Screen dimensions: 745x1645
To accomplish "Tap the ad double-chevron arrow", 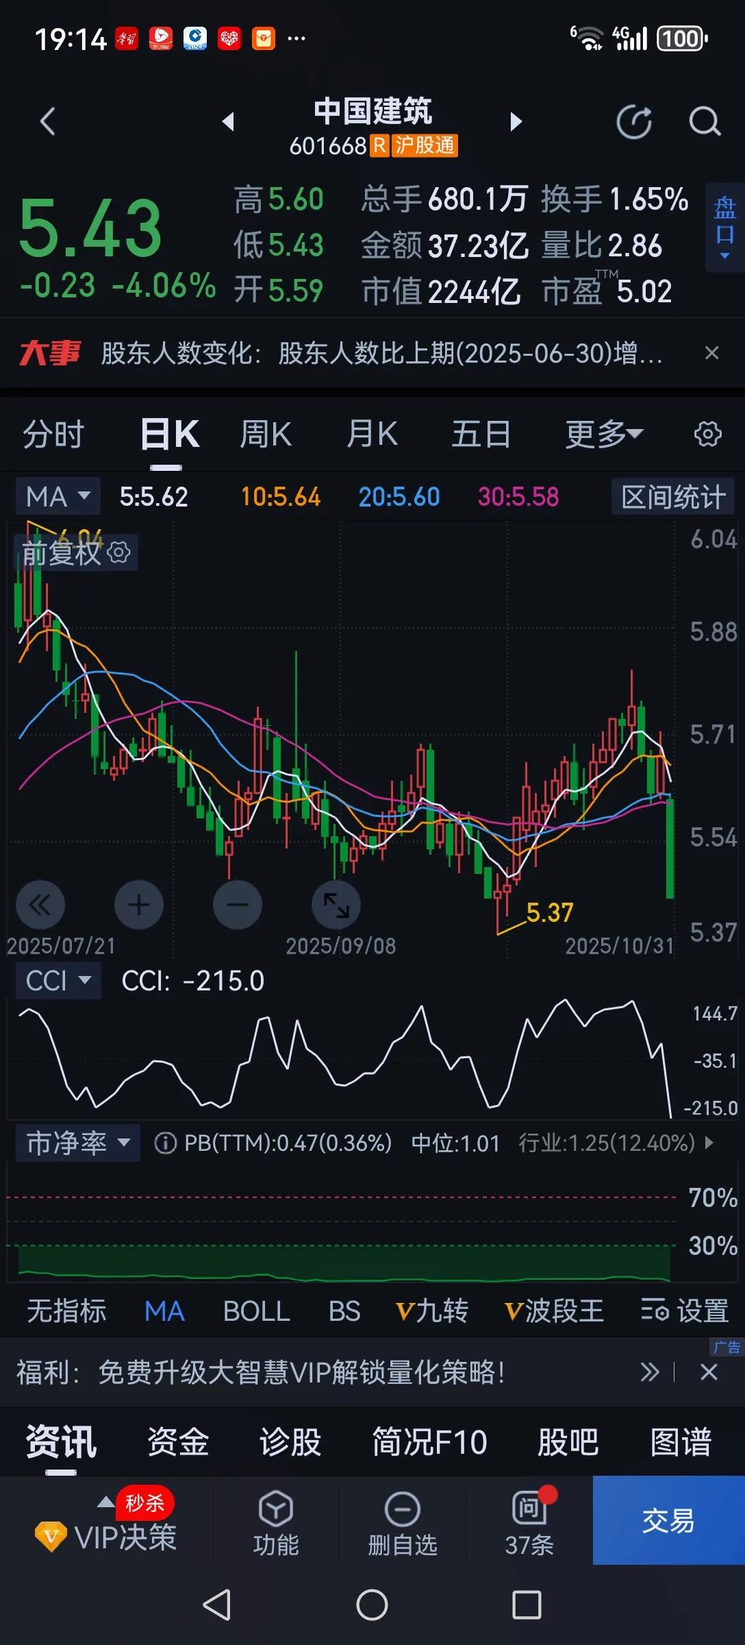I will click(x=649, y=1372).
